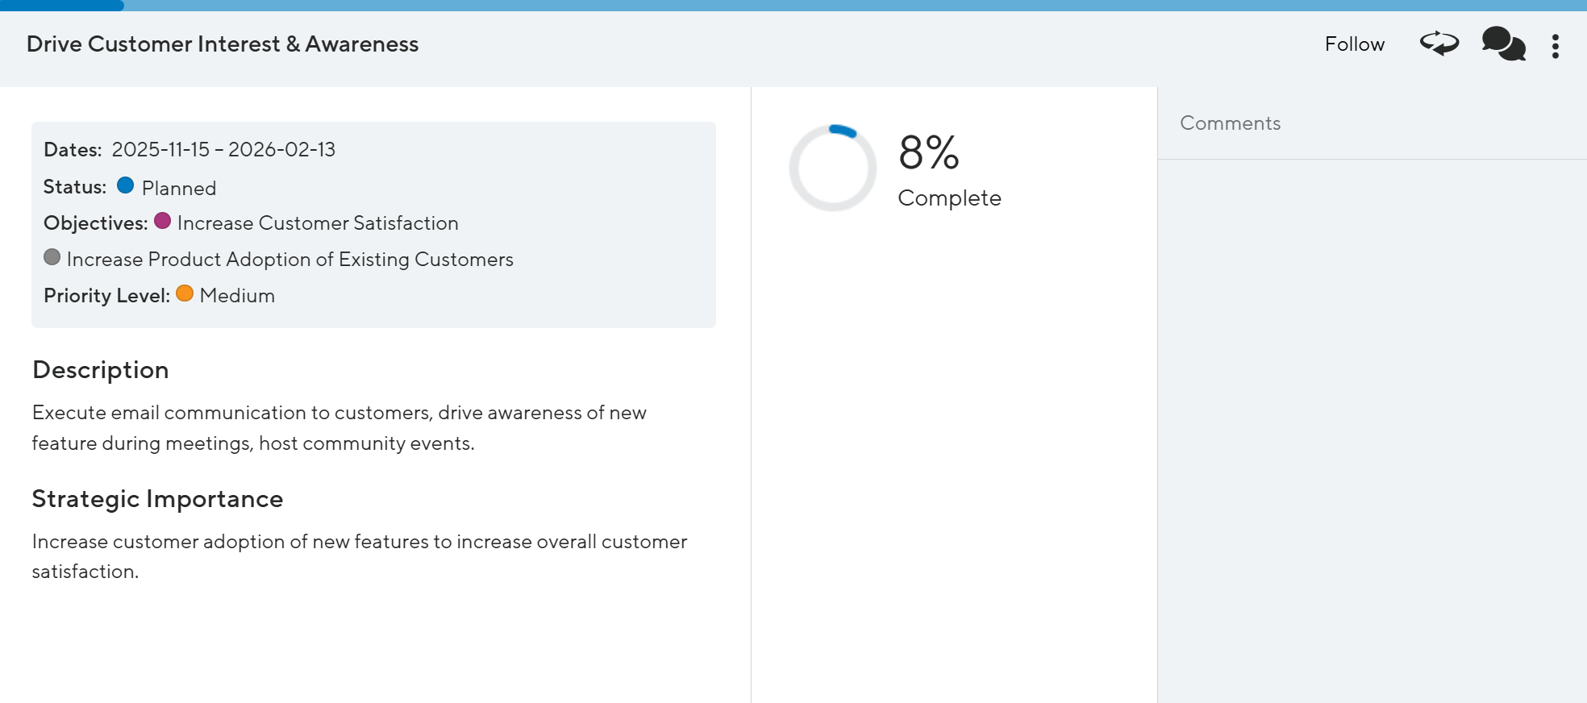
Task: Click the purple Customer Satisfaction objective dot
Action: [x=162, y=221]
